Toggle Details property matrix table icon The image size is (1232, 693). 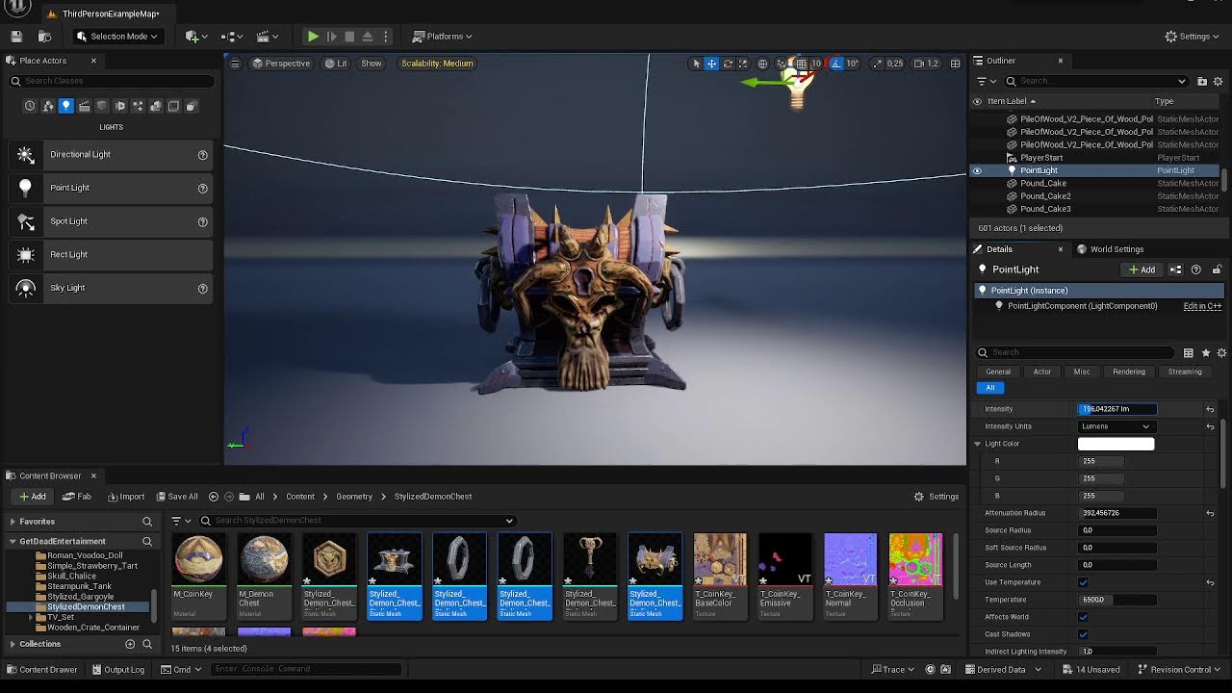click(x=1189, y=353)
